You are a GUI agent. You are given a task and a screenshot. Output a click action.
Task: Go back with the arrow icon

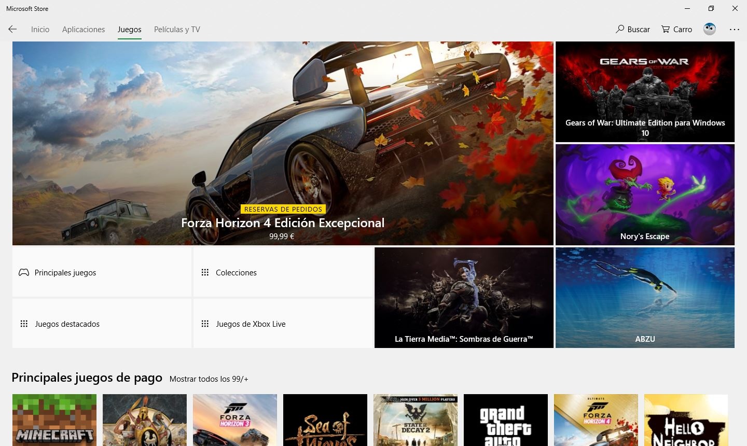13,30
